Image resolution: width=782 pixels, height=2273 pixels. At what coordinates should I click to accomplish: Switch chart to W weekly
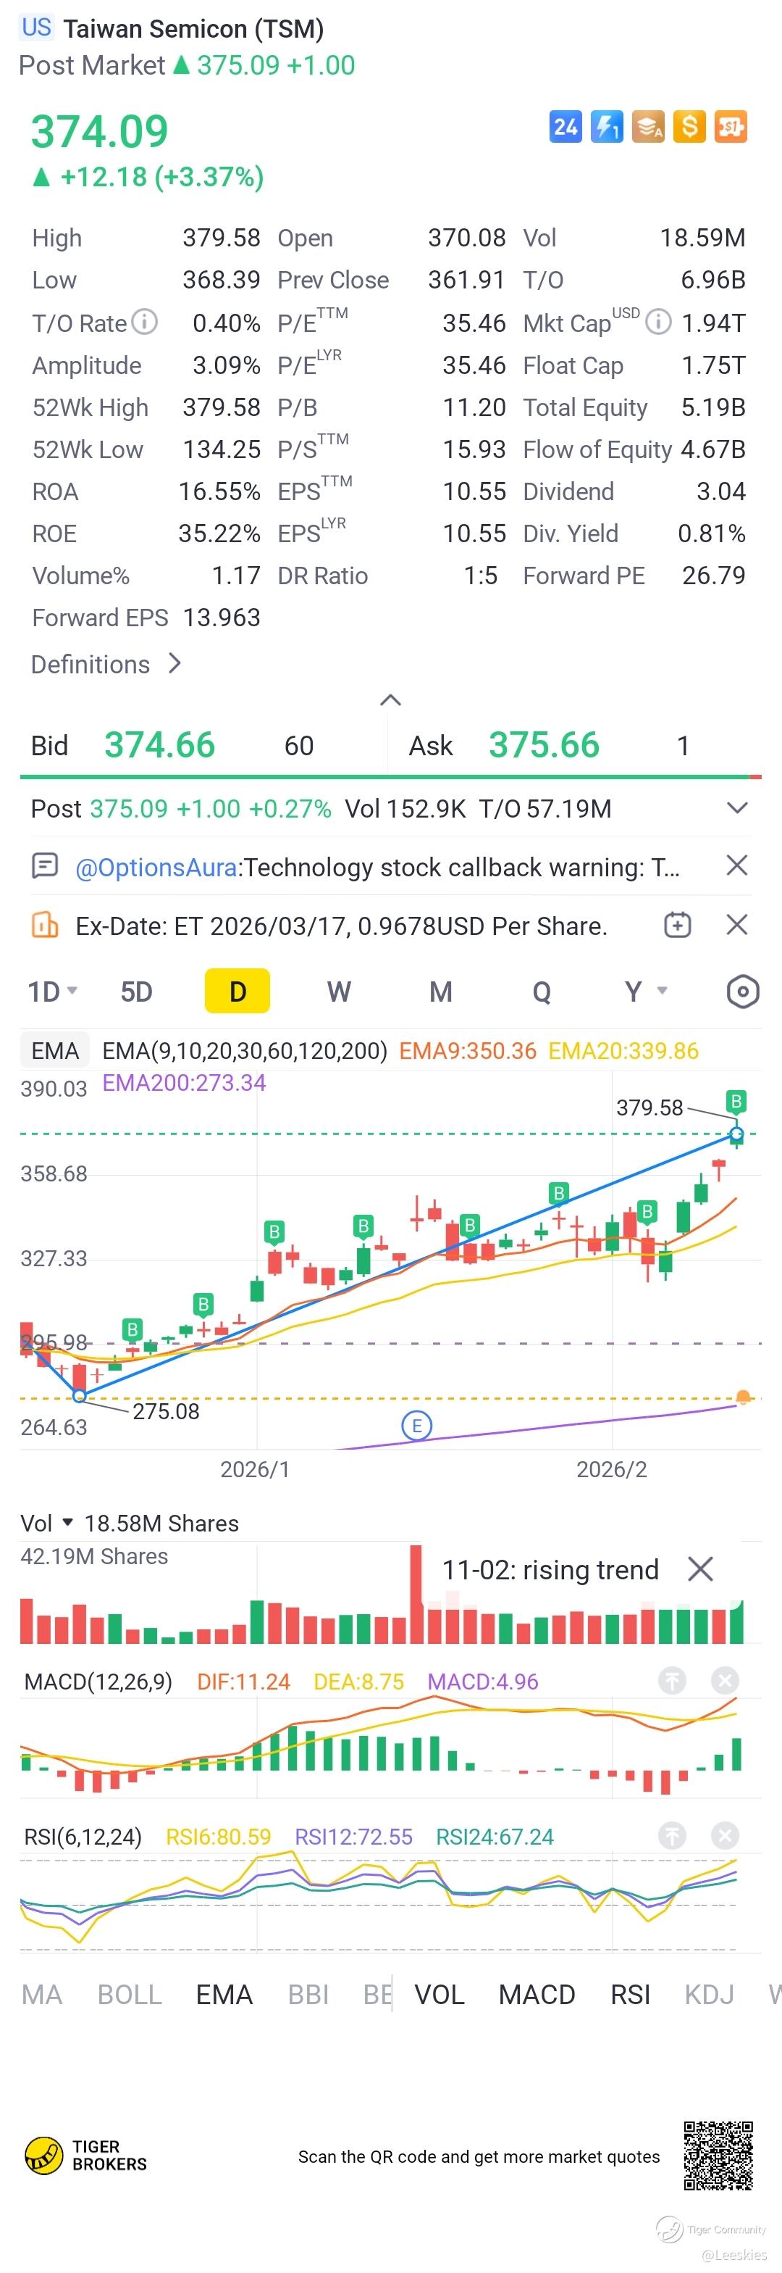pos(339,992)
